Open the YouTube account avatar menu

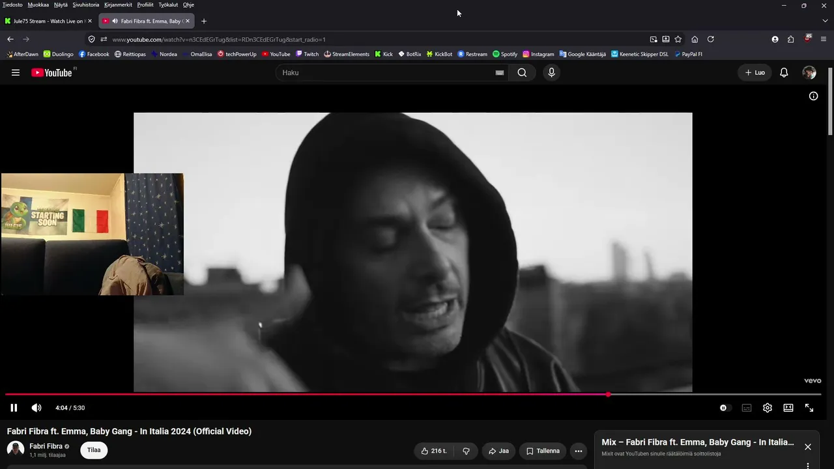click(x=809, y=73)
